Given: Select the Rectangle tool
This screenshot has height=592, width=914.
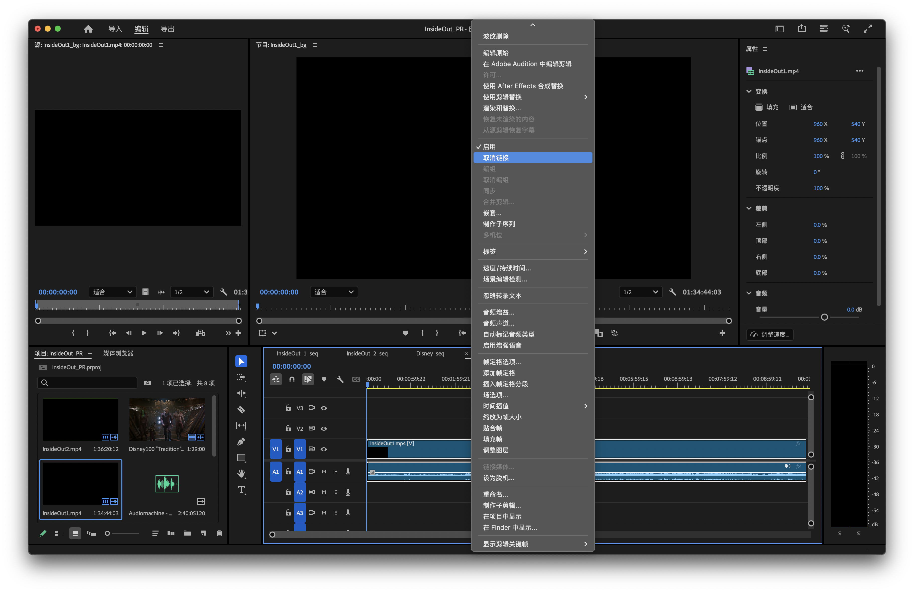Looking at the screenshot, I should click(x=241, y=458).
